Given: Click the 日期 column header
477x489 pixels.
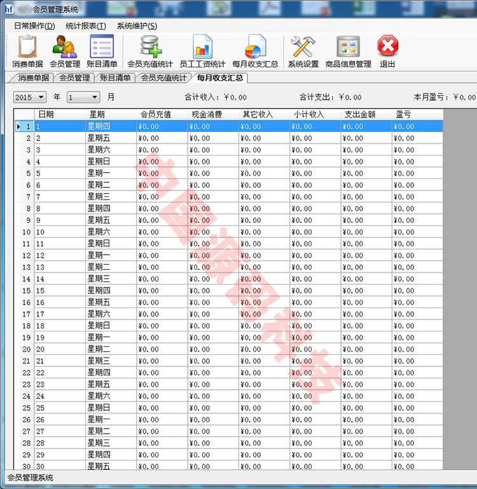Looking at the screenshot, I should (60, 114).
